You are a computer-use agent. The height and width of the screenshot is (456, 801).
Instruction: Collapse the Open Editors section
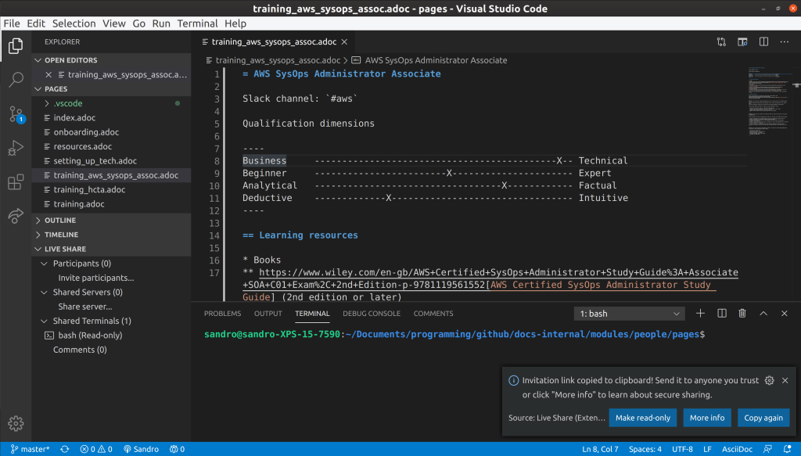coord(111,60)
